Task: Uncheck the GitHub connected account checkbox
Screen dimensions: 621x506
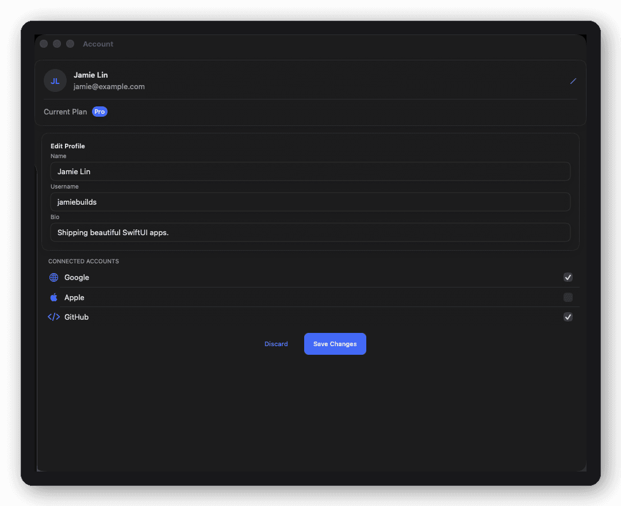Action: pos(568,317)
